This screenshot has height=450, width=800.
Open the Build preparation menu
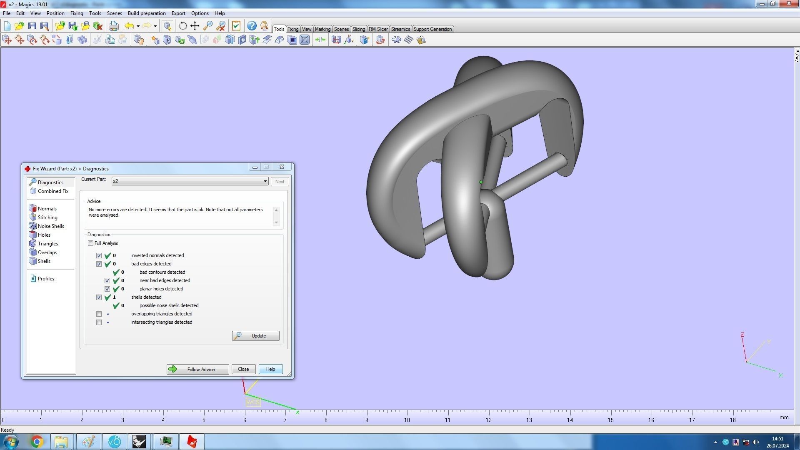[146, 13]
